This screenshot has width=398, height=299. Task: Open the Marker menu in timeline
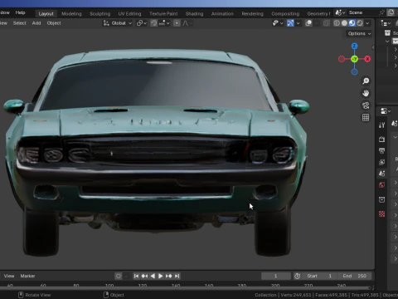point(27,276)
